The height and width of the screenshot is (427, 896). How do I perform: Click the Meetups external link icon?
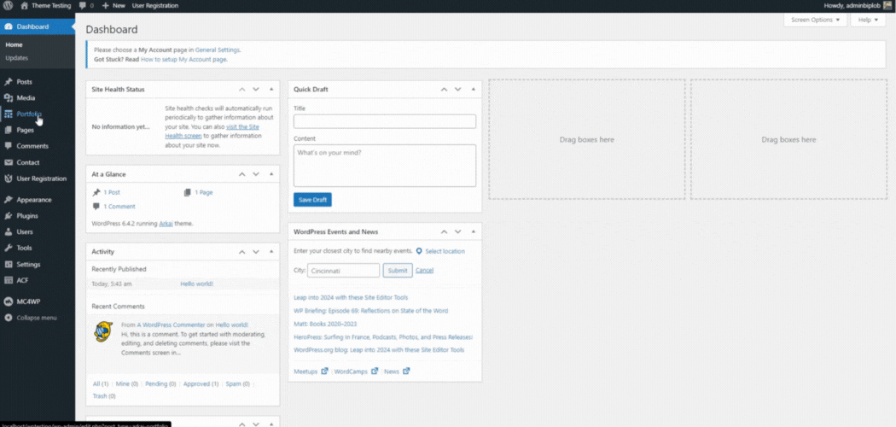[324, 371]
